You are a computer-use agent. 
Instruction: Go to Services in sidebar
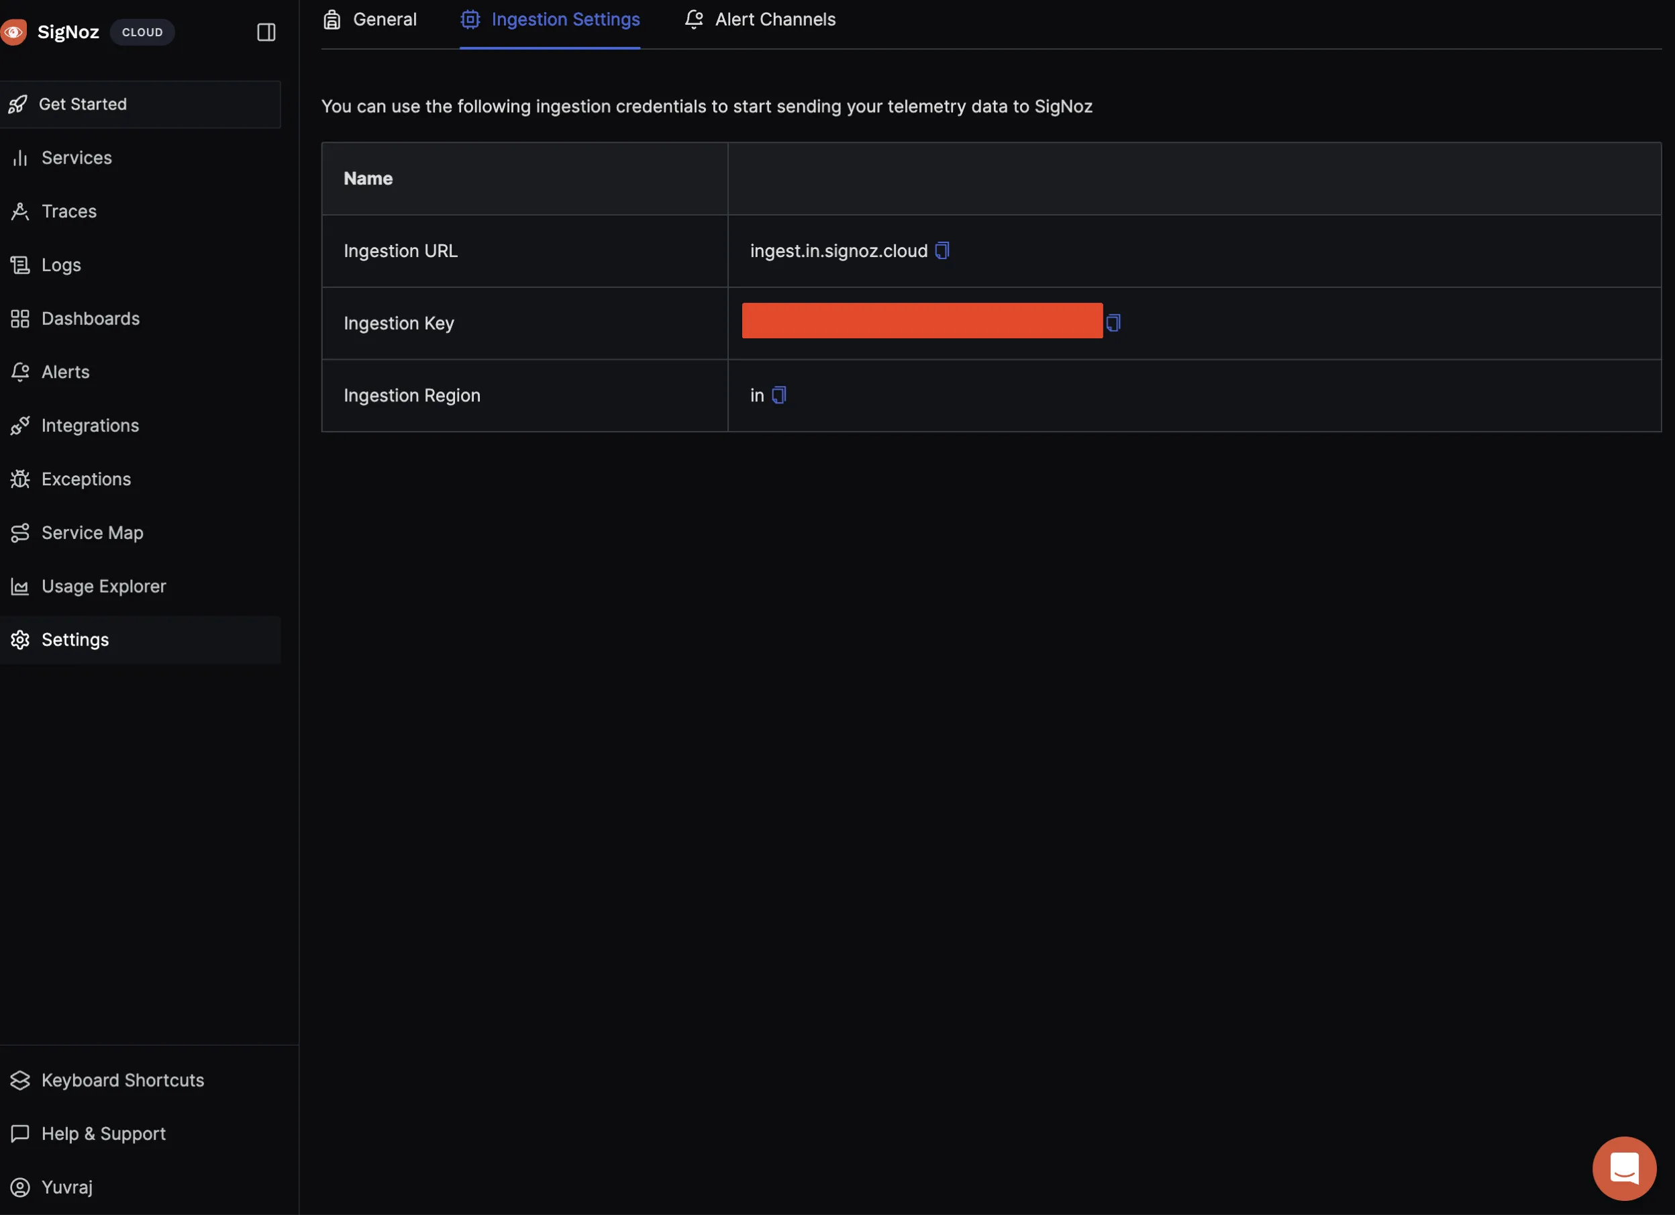coord(76,157)
